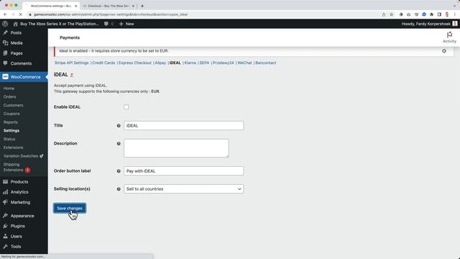Click into the Description text area
Screen dimensions: 460x259
(x=176, y=148)
